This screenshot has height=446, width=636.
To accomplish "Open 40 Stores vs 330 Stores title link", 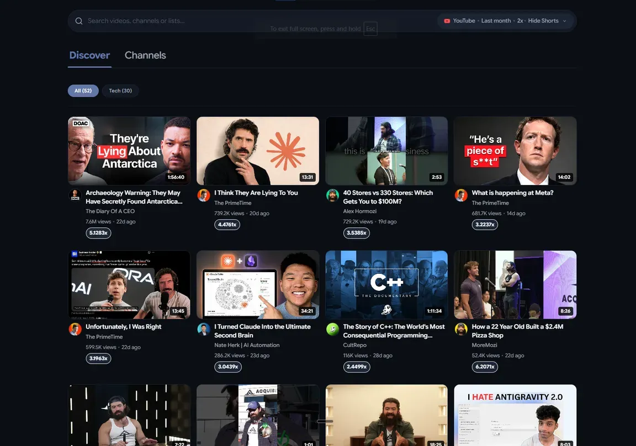I will [x=388, y=197].
